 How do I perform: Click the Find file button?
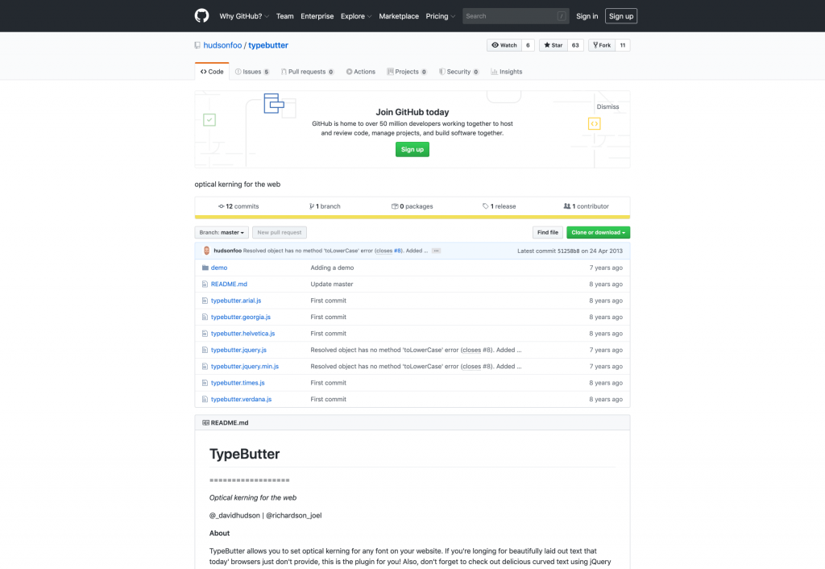coord(548,233)
